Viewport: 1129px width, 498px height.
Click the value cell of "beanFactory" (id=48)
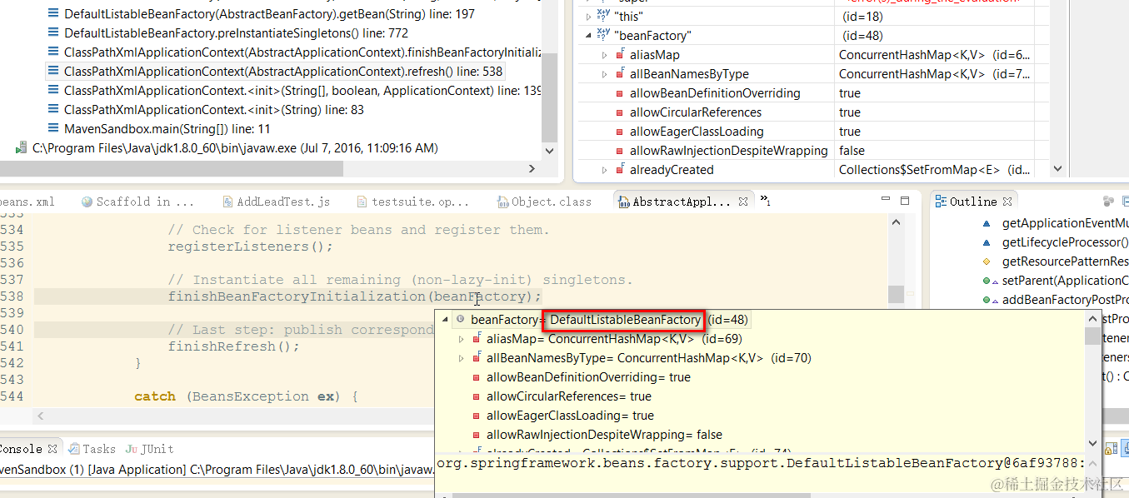863,36
